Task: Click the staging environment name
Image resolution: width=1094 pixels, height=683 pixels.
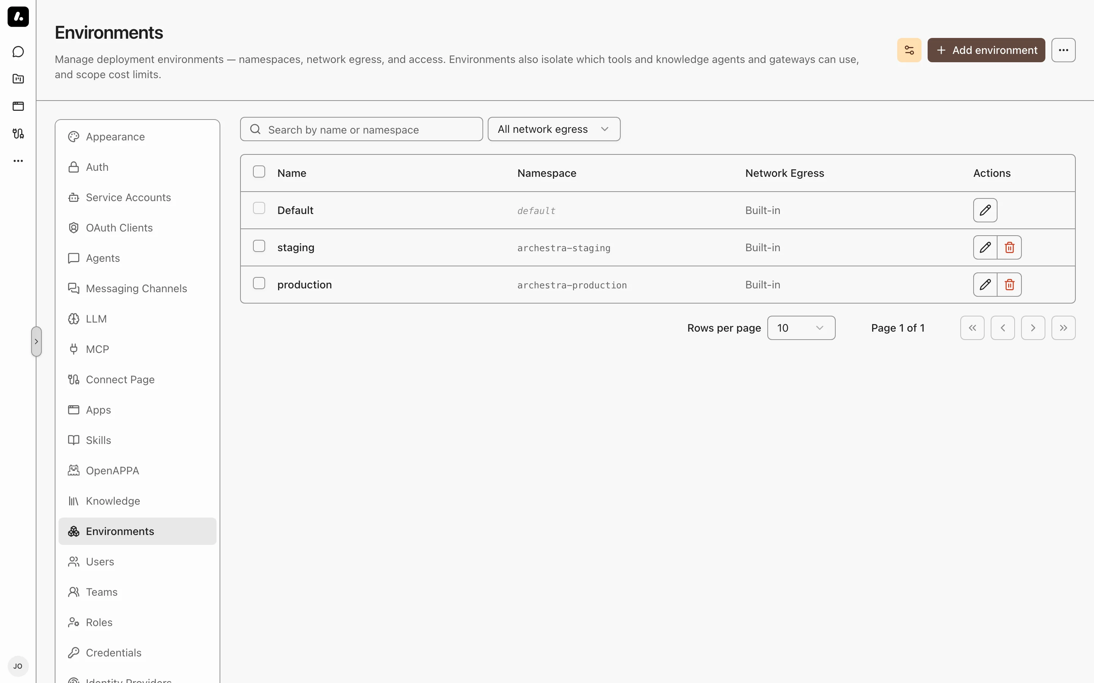Action: (x=296, y=247)
